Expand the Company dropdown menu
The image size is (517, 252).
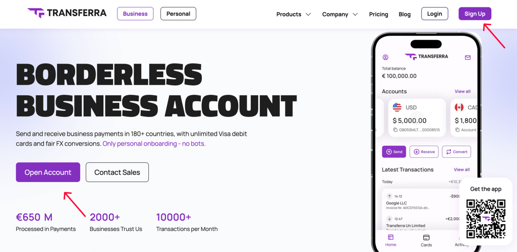click(340, 14)
